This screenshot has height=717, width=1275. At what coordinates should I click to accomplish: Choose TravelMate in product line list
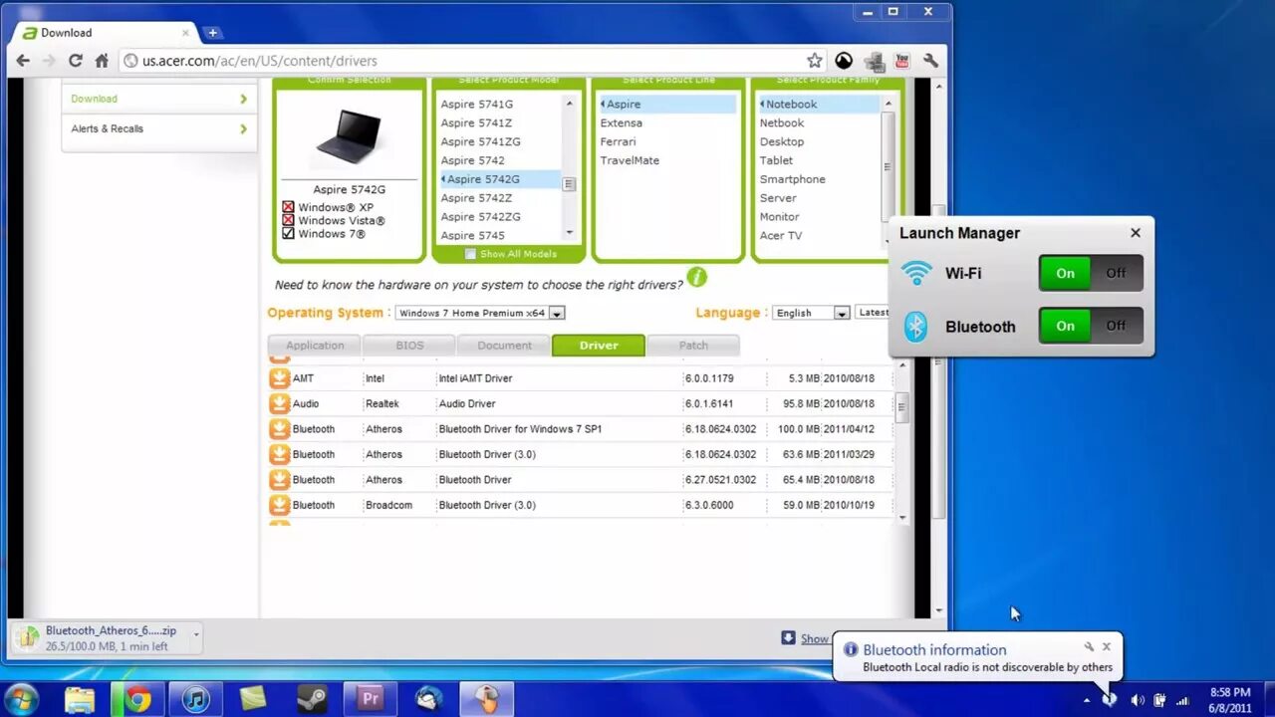tap(630, 160)
